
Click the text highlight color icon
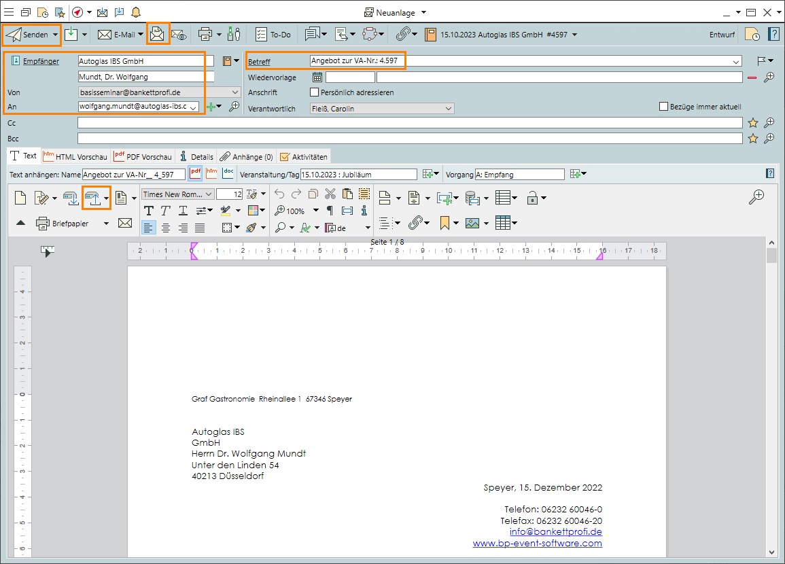point(227,211)
